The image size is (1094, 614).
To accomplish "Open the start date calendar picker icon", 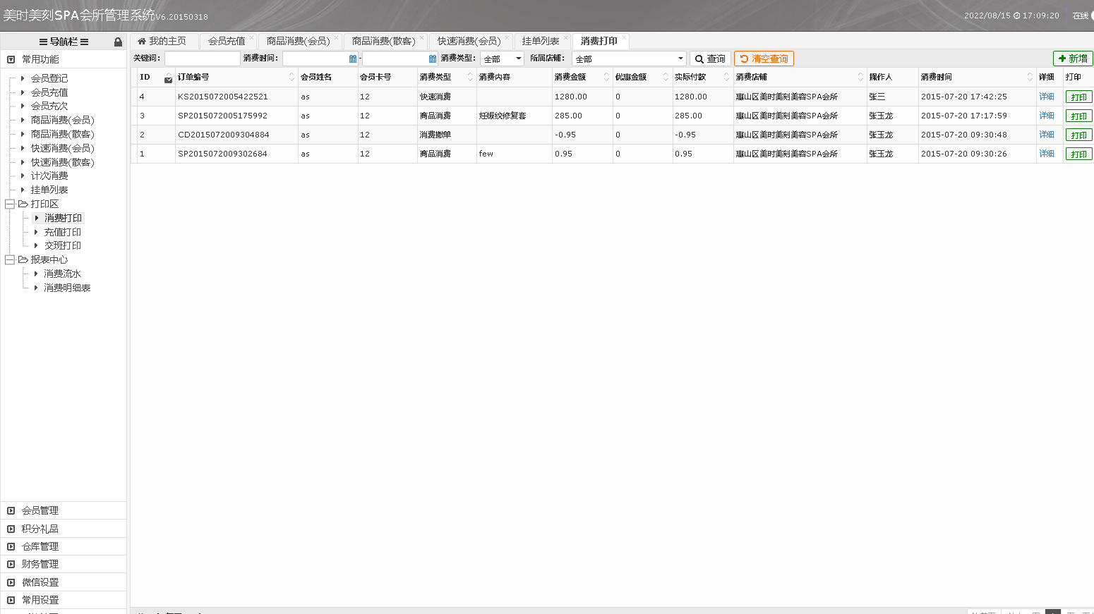I will [353, 59].
